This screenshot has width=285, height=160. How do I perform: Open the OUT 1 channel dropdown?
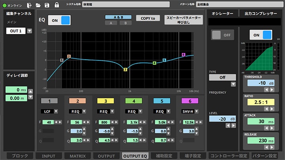pos(29,31)
